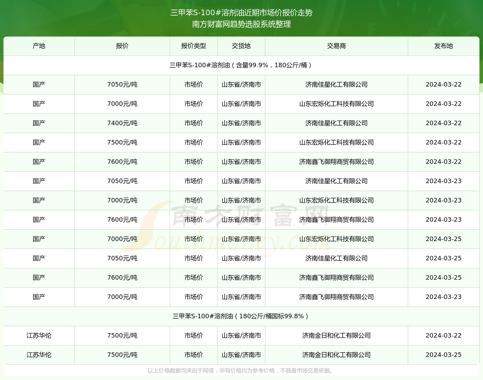Viewport: 483px width, 380px height.
Task: Click the 产地 column header
Action: pos(39,46)
